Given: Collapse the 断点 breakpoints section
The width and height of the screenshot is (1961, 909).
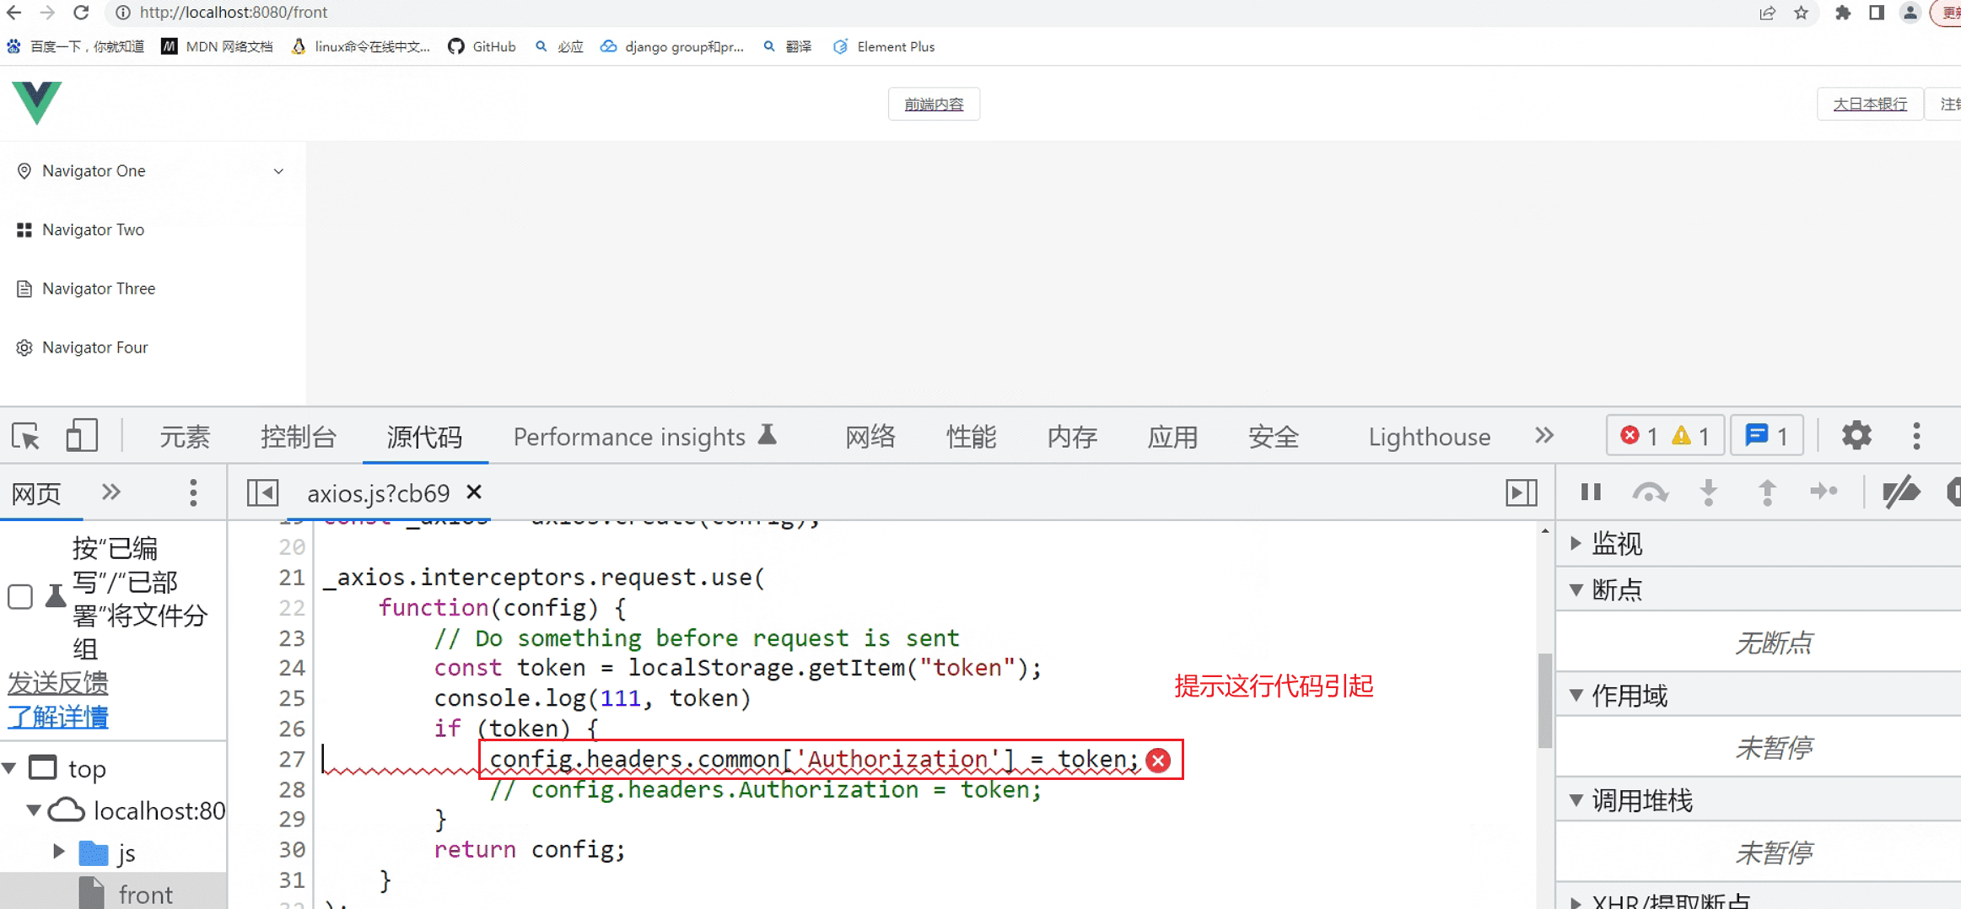Looking at the screenshot, I should point(1576,589).
